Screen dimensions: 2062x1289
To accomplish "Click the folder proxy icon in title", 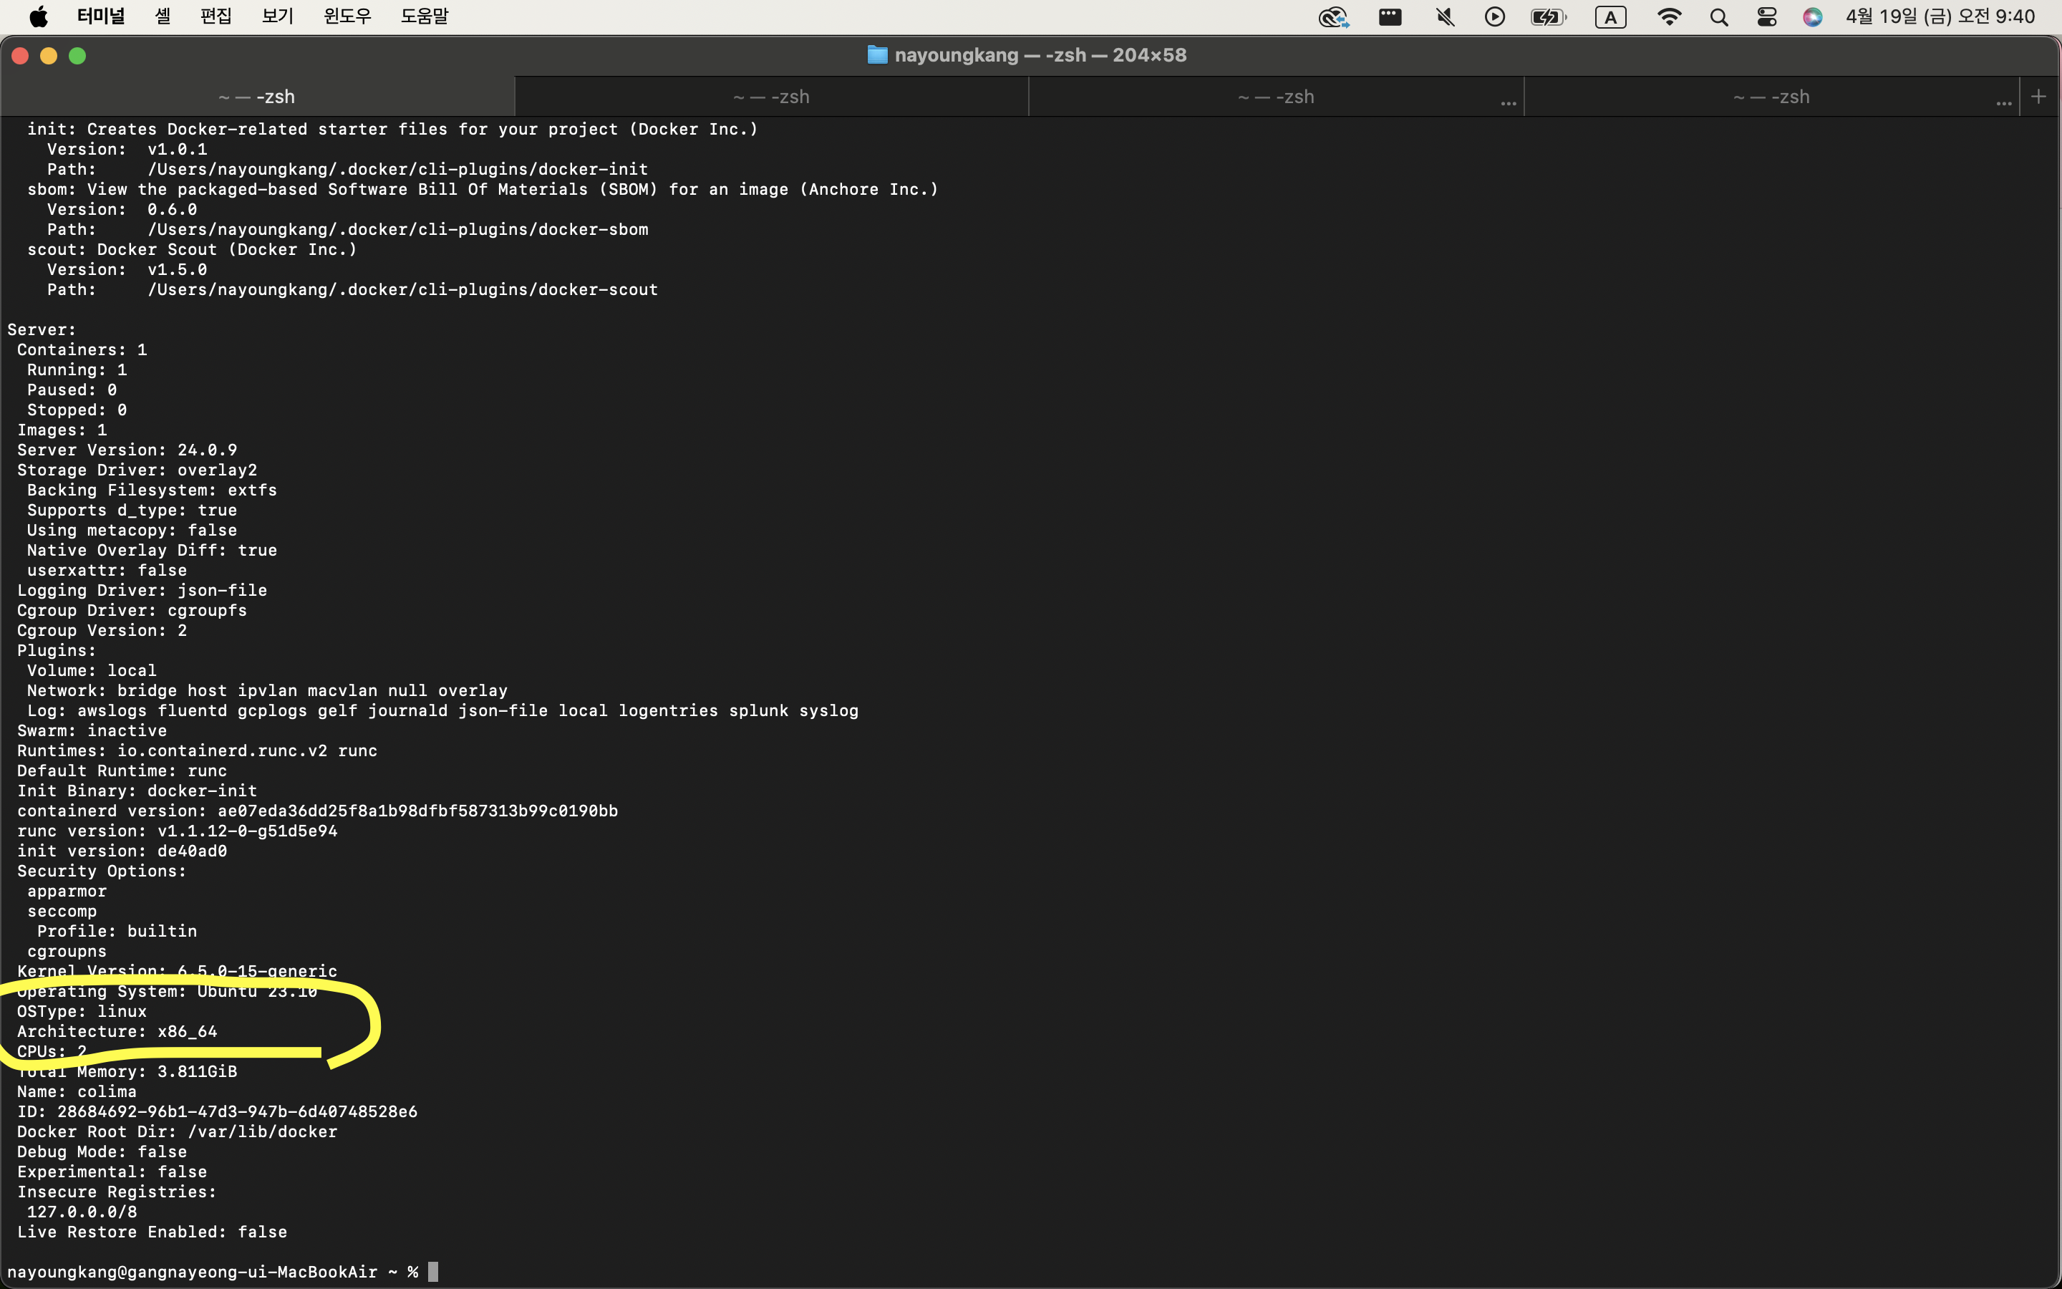I will tap(877, 55).
